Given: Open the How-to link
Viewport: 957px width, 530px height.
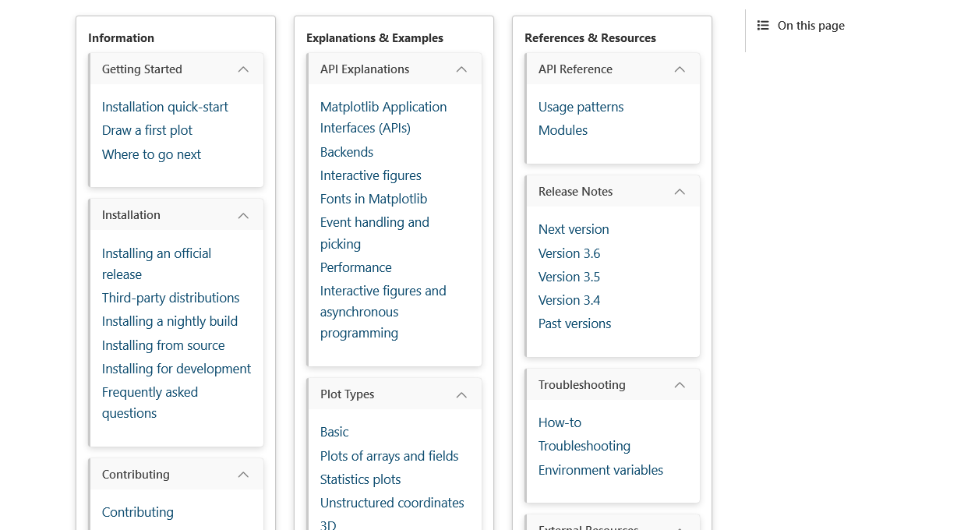Looking at the screenshot, I should pos(560,422).
